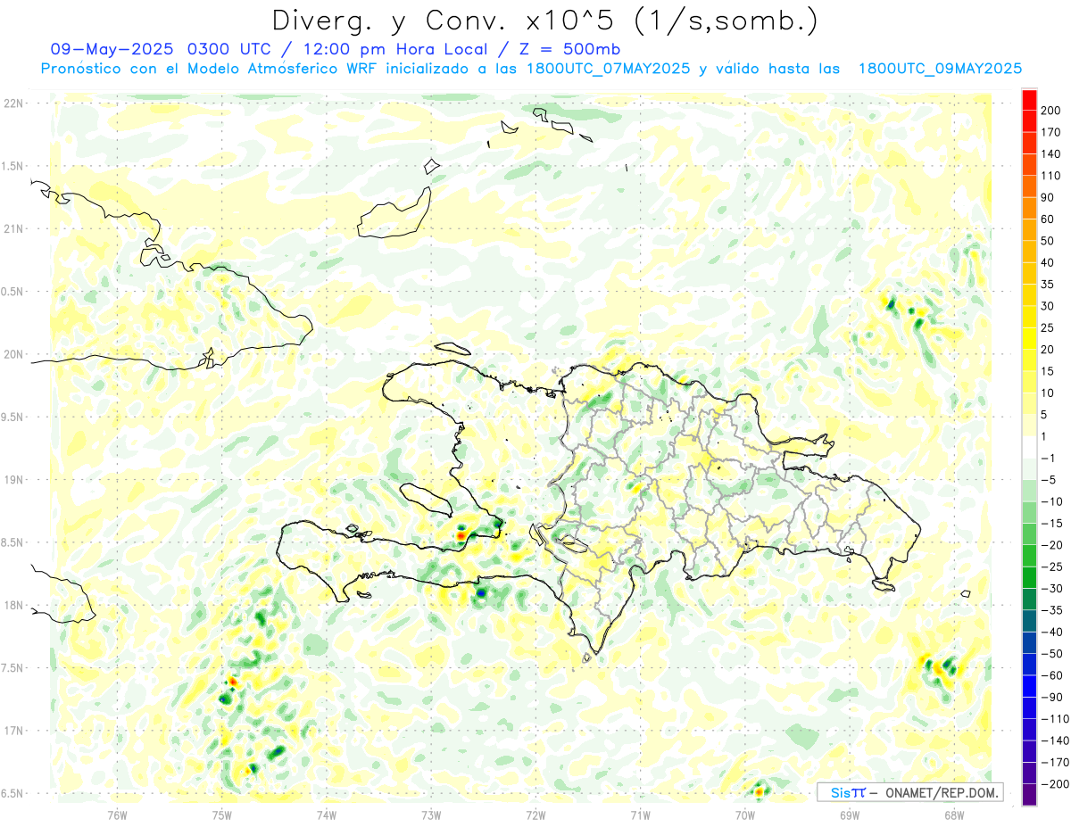Click the "75W" longitude label
The width and height of the screenshot is (1071, 827).
click(x=222, y=815)
